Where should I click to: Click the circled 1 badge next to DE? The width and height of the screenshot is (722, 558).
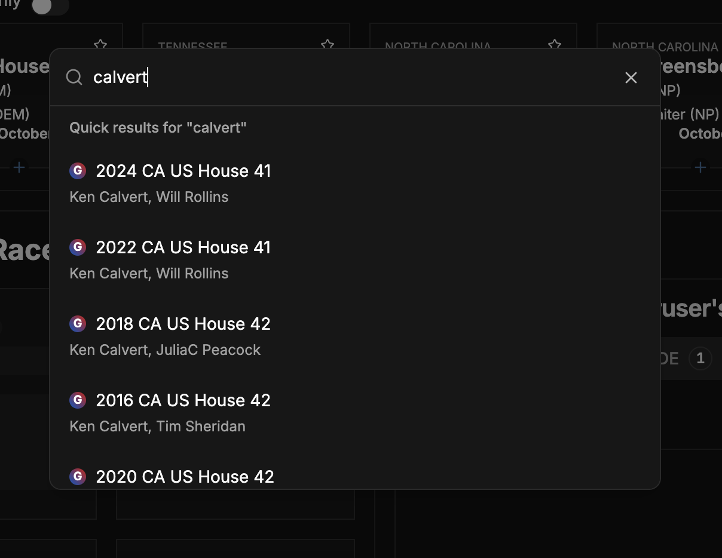(700, 358)
